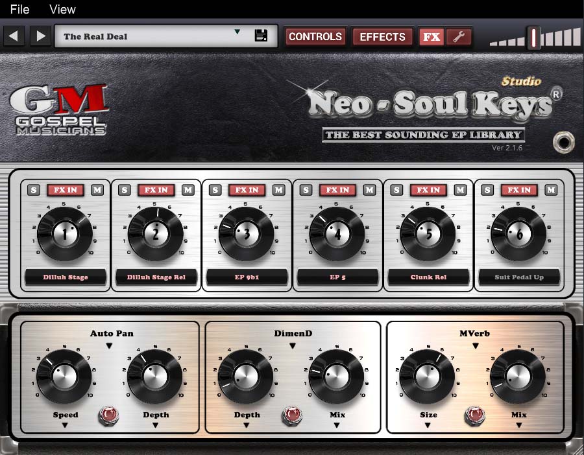Screen dimensions: 584x455
Task: Open the View menu
Action: (x=62, y=9)
